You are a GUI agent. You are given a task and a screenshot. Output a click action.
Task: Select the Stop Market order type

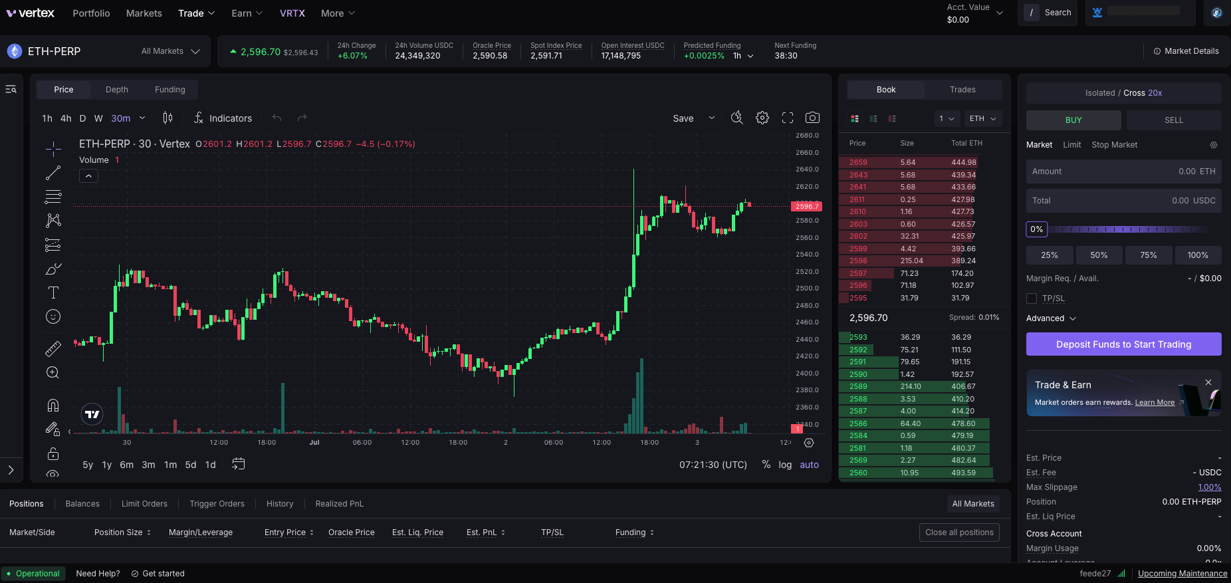pyautogui.click(x=1114, y=145)
